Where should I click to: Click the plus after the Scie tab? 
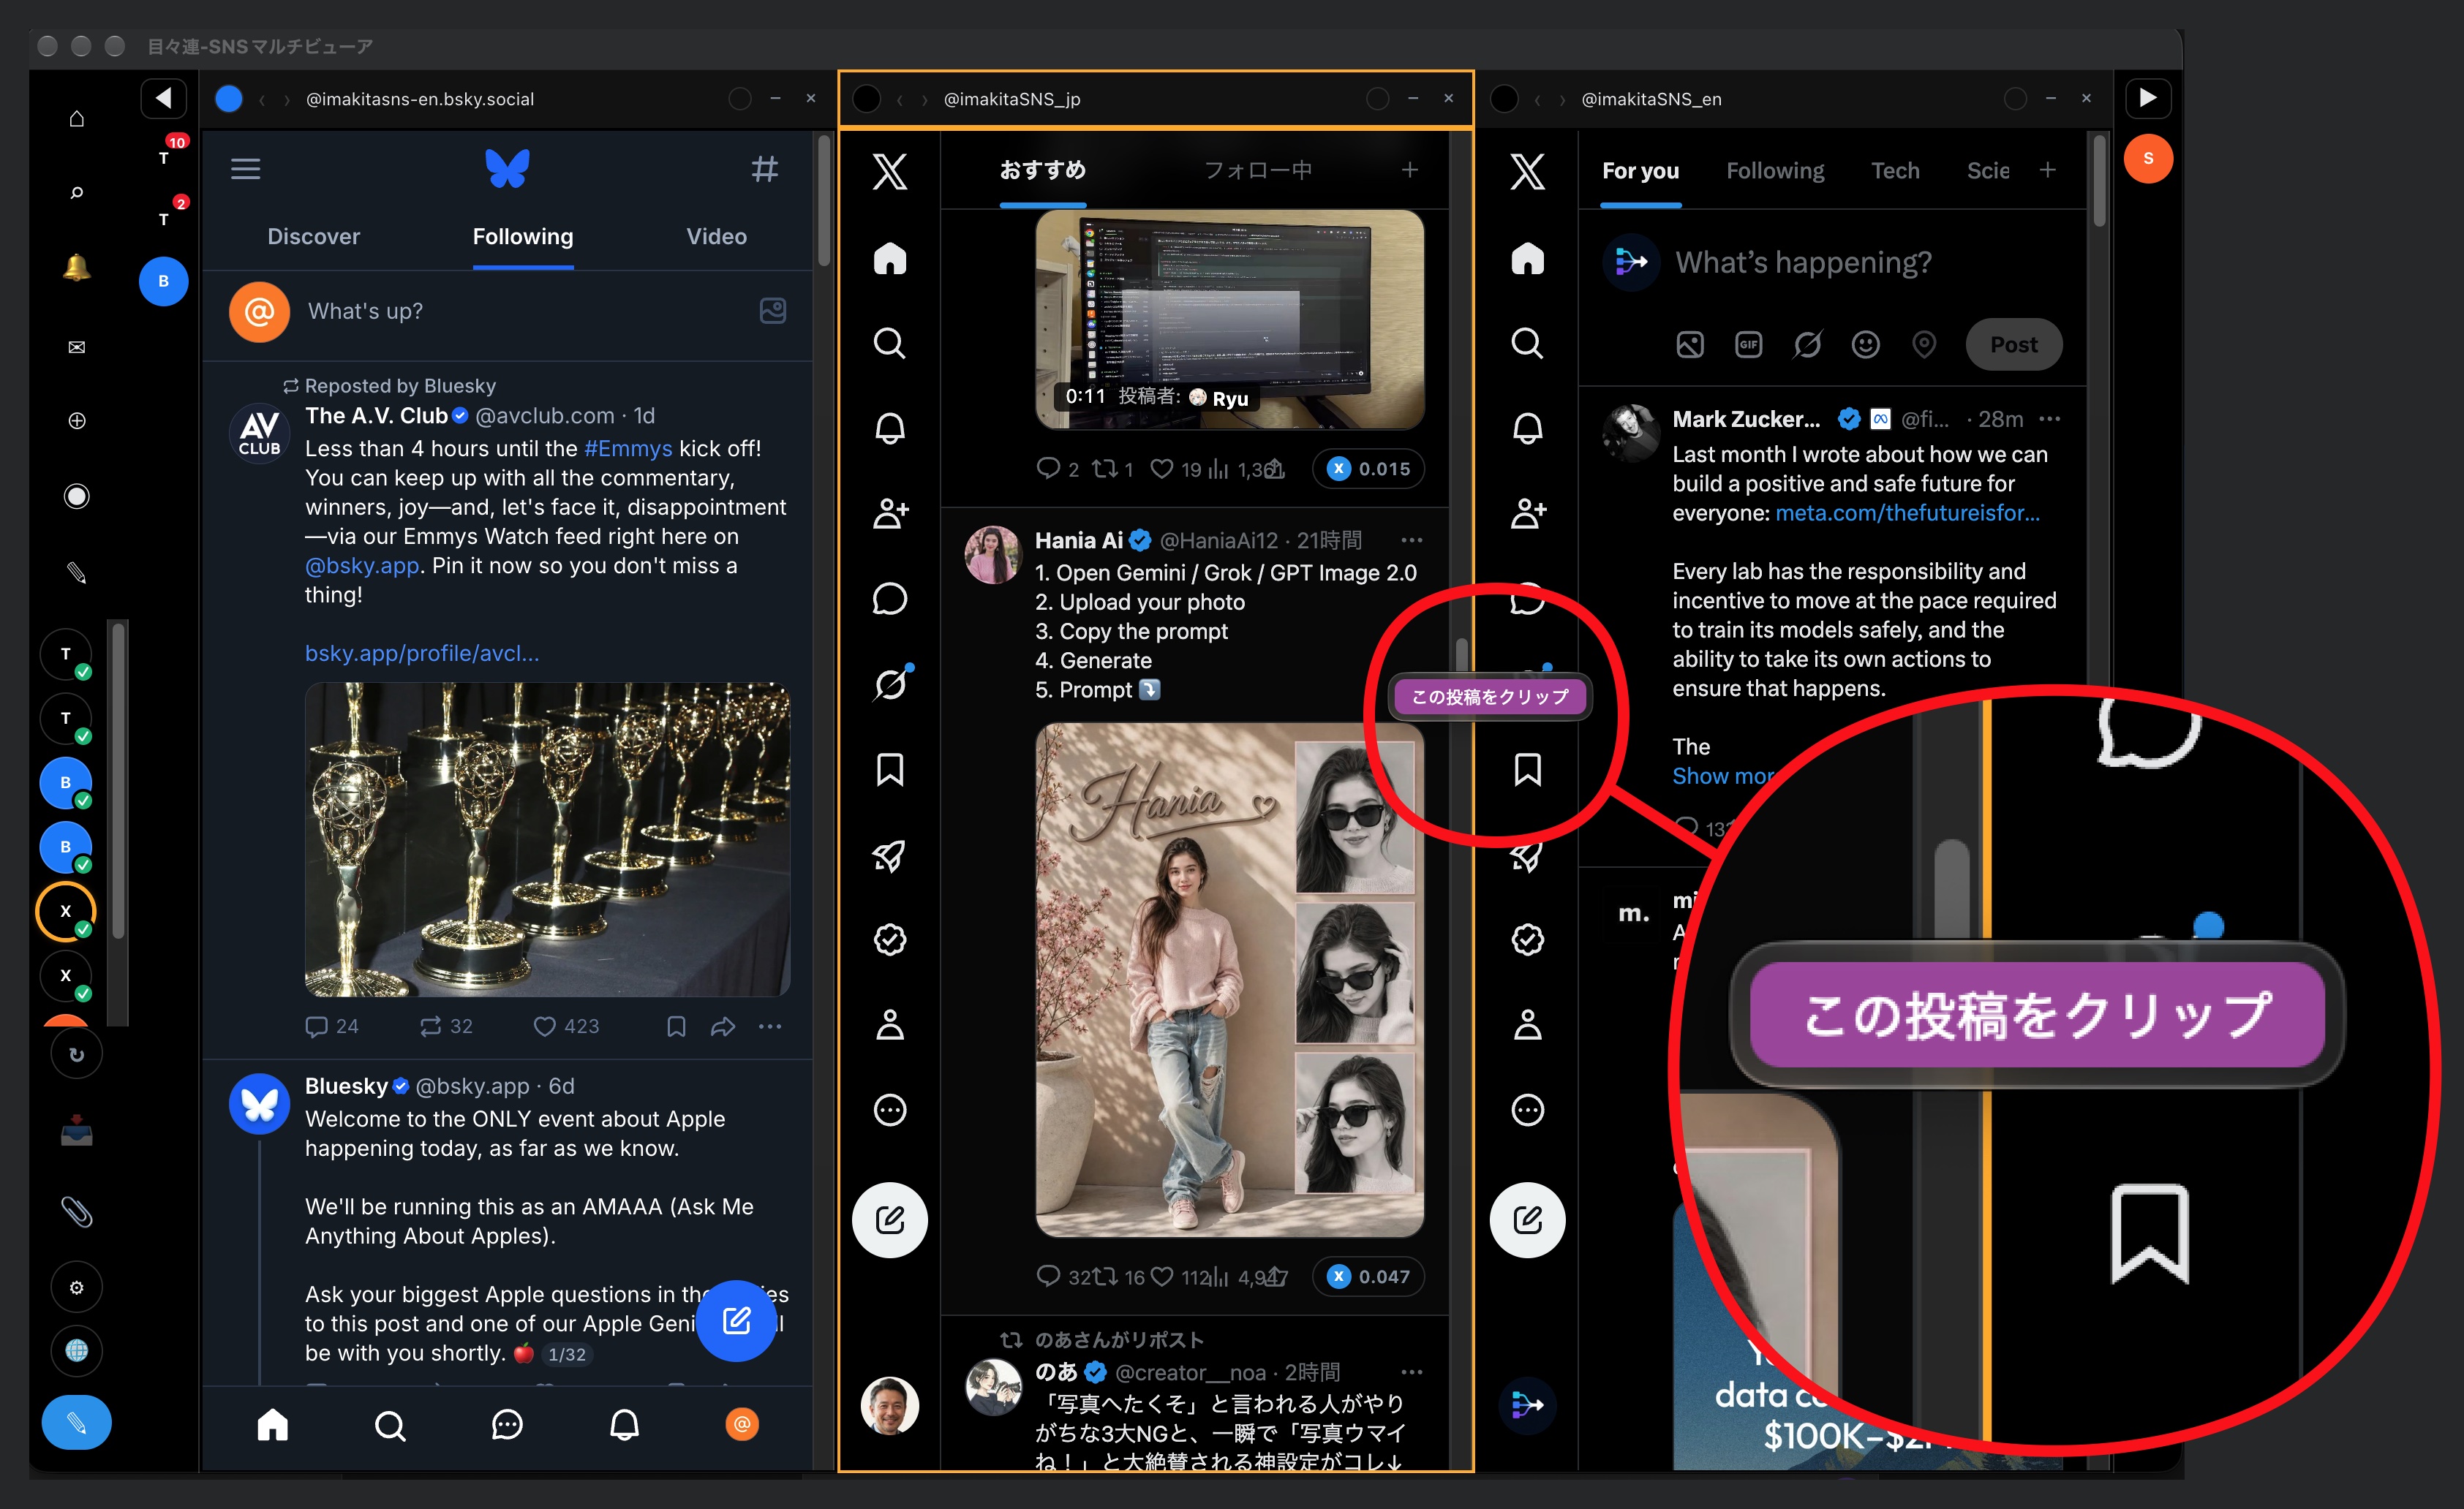(2048, 170)
